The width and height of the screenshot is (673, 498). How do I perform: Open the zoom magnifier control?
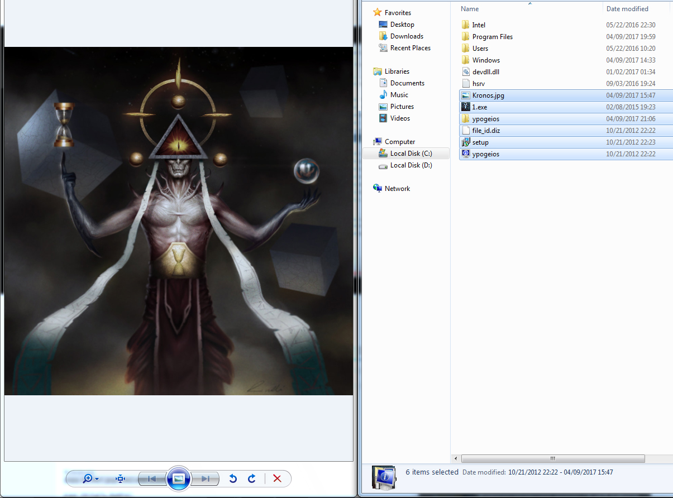click(x=88, y=478)
